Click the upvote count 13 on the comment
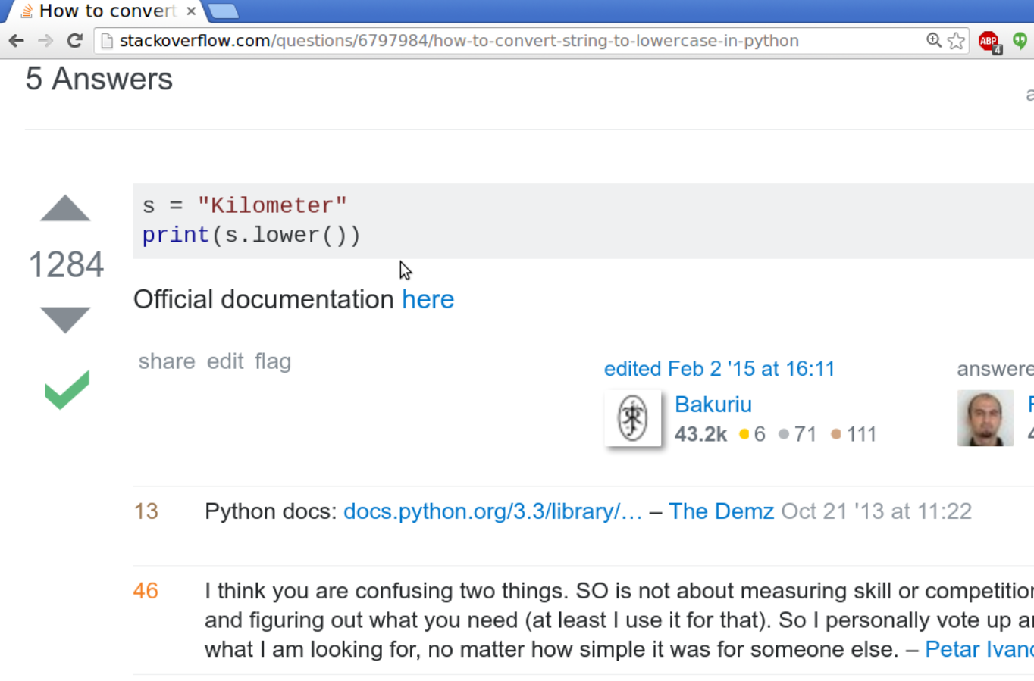Screen dimensions: 1034x681 click(x=145, y=511)
